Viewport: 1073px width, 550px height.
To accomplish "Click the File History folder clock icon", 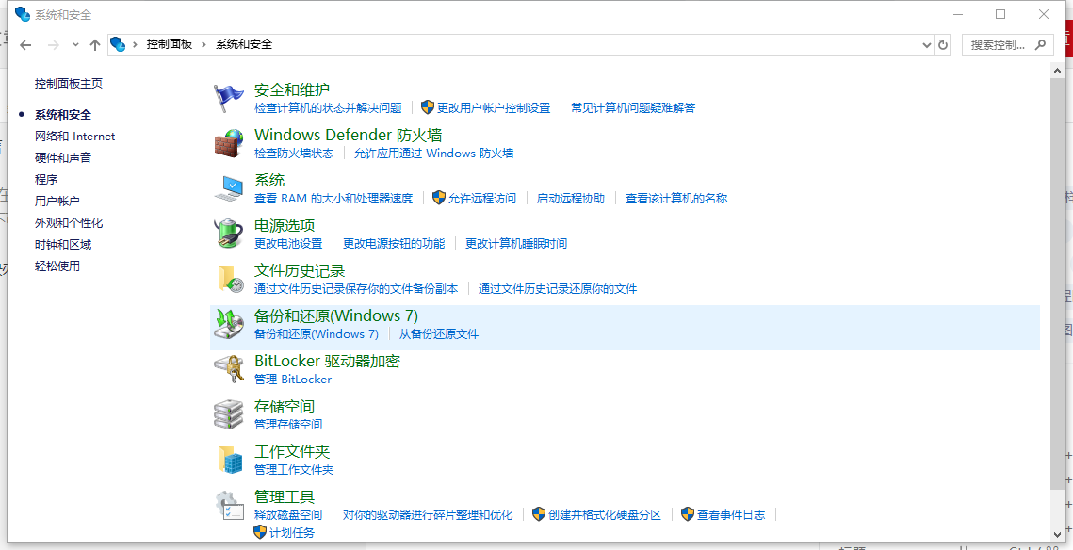I will (229, 279).
